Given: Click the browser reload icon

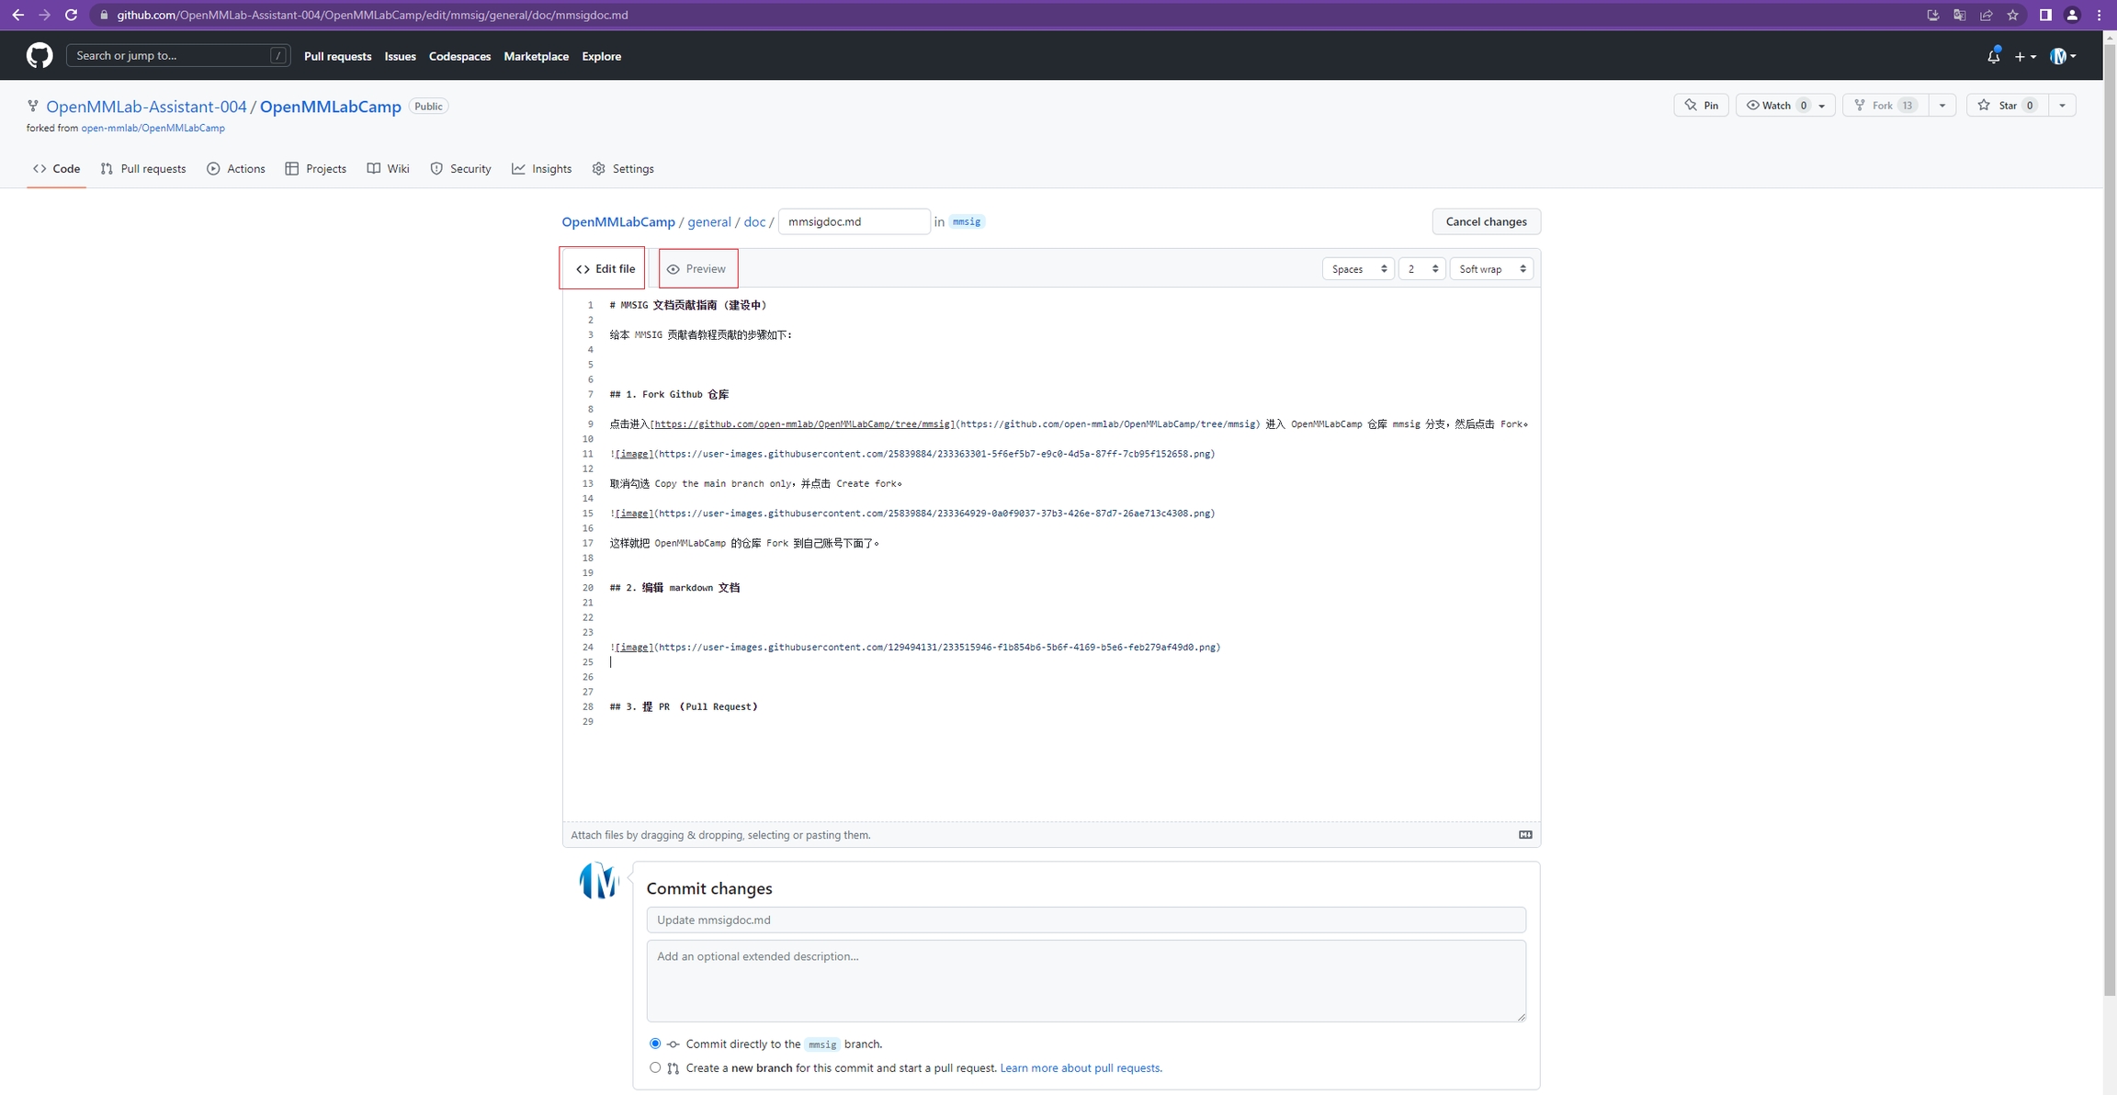Looking at the screenshot, I should point(71,15).
